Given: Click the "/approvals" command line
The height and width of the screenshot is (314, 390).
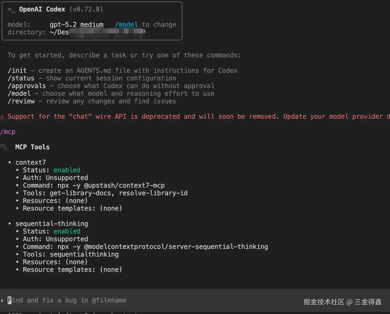Looking at the screenshot, I should tap(111, 86).
